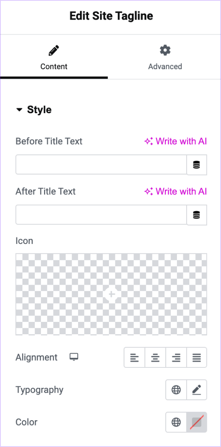The width and height of the screenshot is (221, 447).
Task: Click the Advanced gear icon
Action: [165, 50]
